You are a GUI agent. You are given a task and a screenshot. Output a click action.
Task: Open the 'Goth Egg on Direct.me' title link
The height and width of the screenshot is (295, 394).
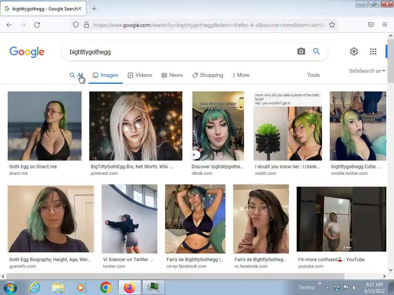pos(33,167)
